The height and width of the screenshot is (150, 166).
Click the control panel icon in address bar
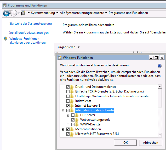tap(23, 13)
